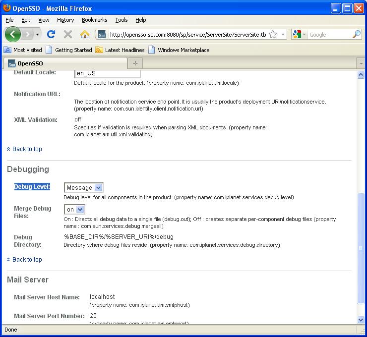
Task: Click in the Default Locale text field
Action: click(x=107, y=73)
